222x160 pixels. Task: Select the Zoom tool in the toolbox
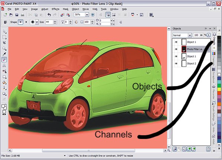tap(4, 49)
